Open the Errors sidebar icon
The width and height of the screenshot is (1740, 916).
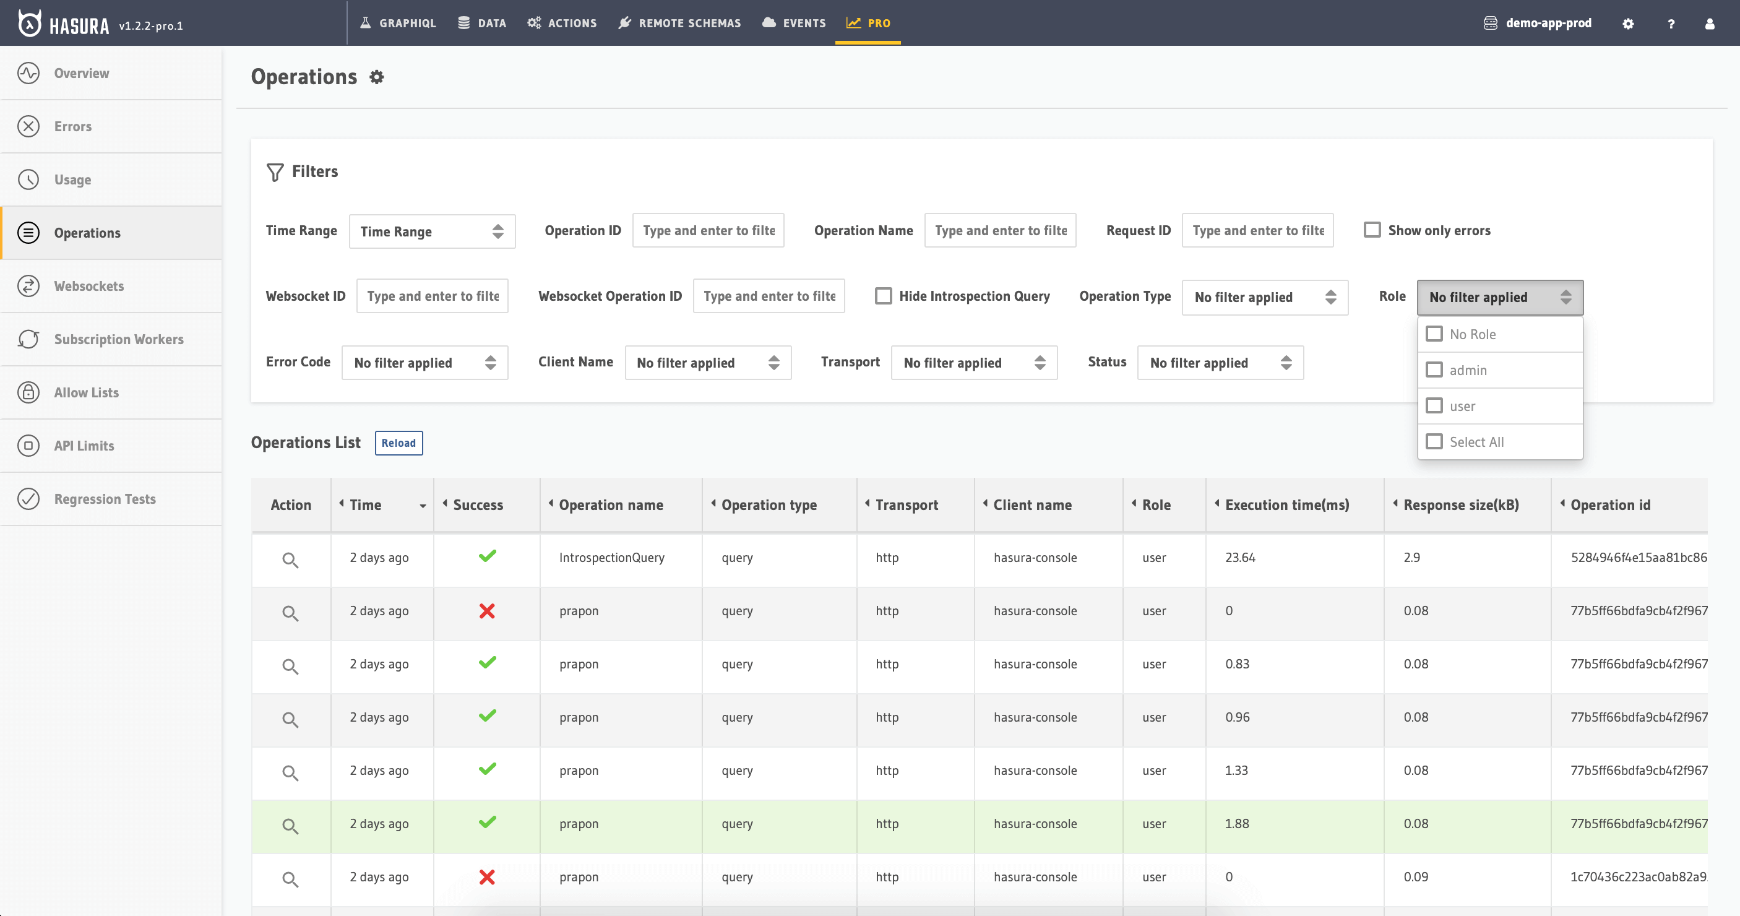click(28, 126)
